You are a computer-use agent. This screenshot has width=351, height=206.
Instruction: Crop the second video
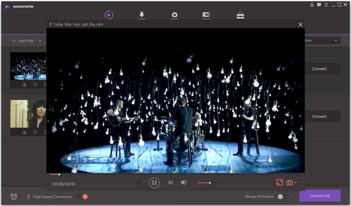pos(35,132)
